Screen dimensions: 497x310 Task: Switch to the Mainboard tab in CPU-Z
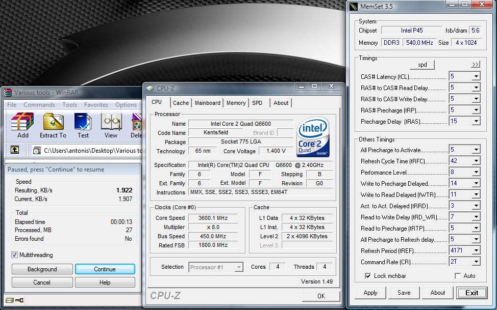208,103
